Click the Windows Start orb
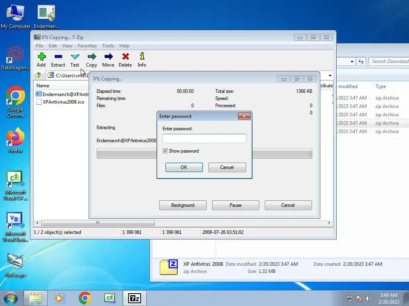Viewport: 409px width, 306px height. point(11,298)
